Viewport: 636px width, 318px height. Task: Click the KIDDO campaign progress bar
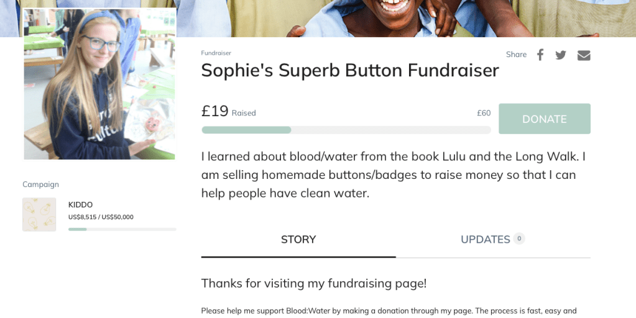122,229
